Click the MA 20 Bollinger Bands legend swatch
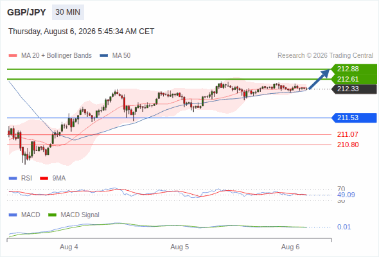379x257 pixels. [x=13, y=56]
